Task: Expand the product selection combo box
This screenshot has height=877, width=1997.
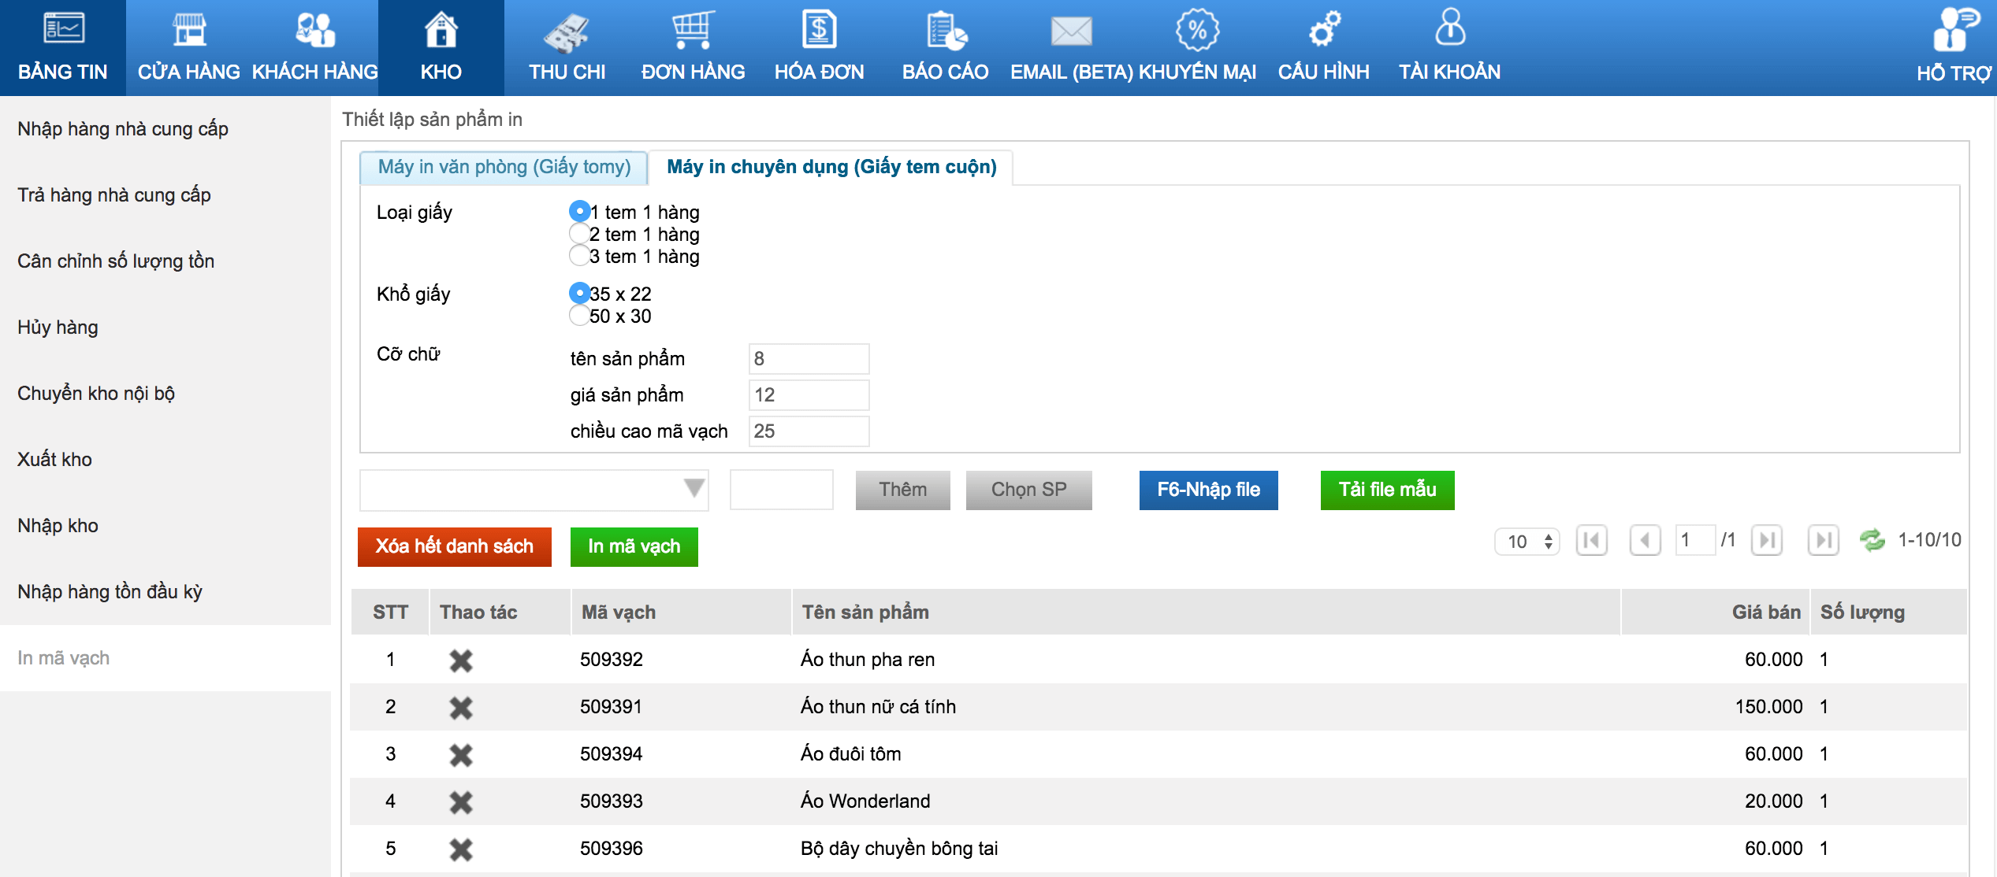Action: pyautogui.click(x=694, y=490)
